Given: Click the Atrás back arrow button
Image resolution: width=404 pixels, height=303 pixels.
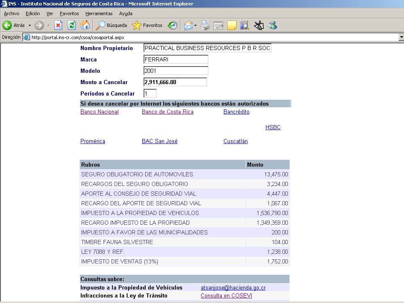Looking at the screenshot, I should point(8,25).
